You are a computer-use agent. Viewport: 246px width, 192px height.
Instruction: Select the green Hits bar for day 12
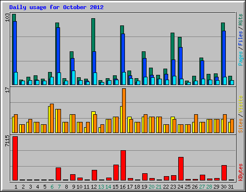93,35
